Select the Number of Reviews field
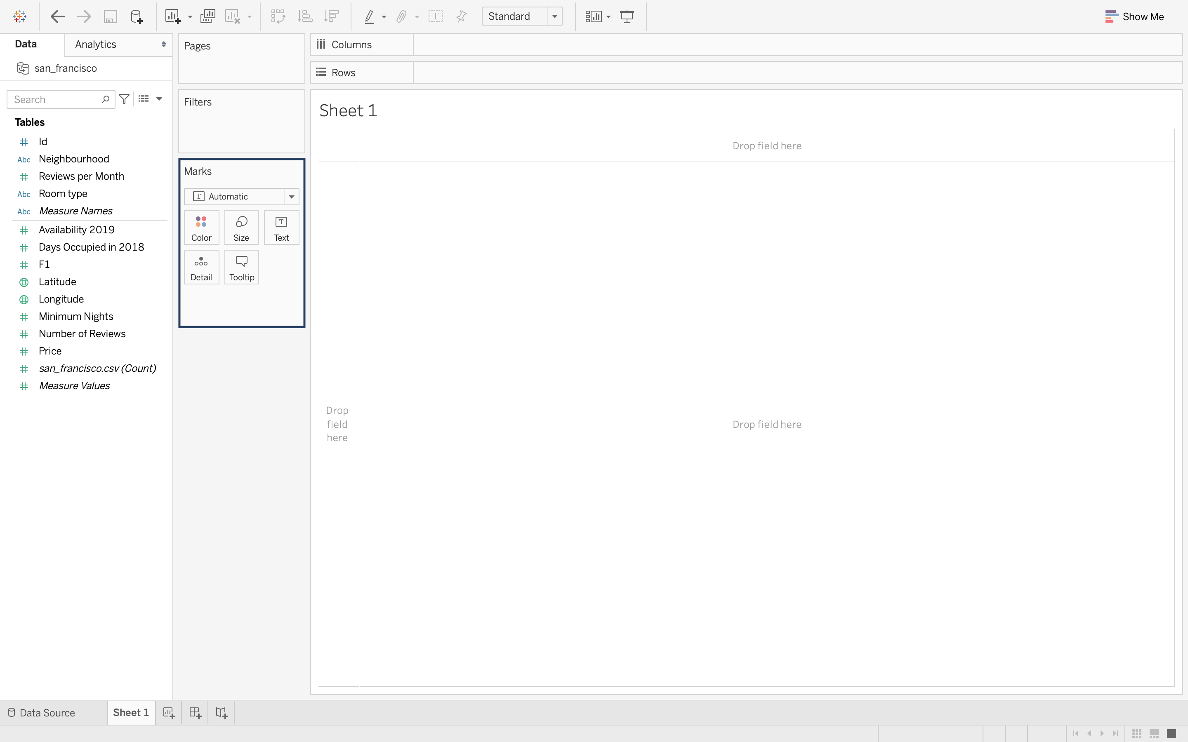The width and height of the screenshot is (1188, 742). (x=82, y=334)
